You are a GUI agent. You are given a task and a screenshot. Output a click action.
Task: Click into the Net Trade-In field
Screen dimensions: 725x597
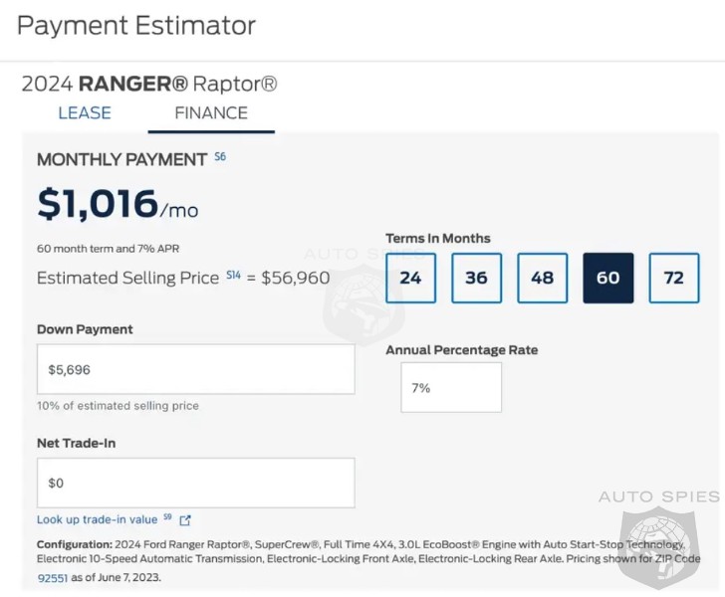coord(196,483)
